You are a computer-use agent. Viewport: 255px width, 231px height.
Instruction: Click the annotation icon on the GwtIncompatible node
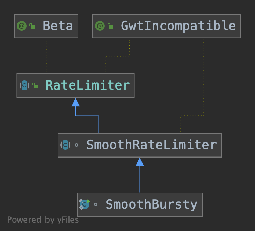coord(100,26)
